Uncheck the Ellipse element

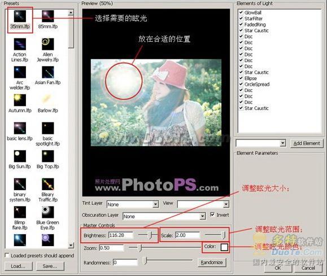pos(241,78)
